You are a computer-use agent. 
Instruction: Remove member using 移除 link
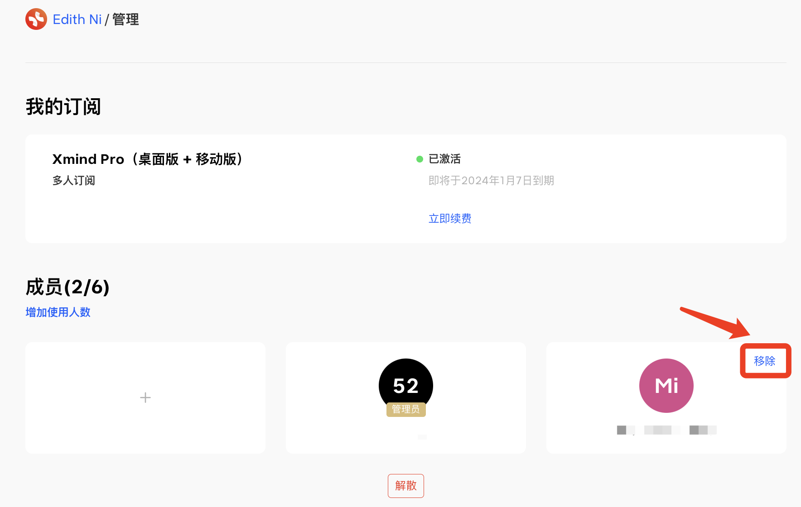(x=765, y=361)
